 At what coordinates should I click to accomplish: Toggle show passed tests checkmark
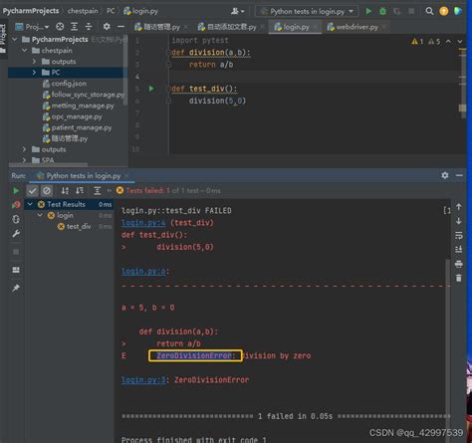32,191
